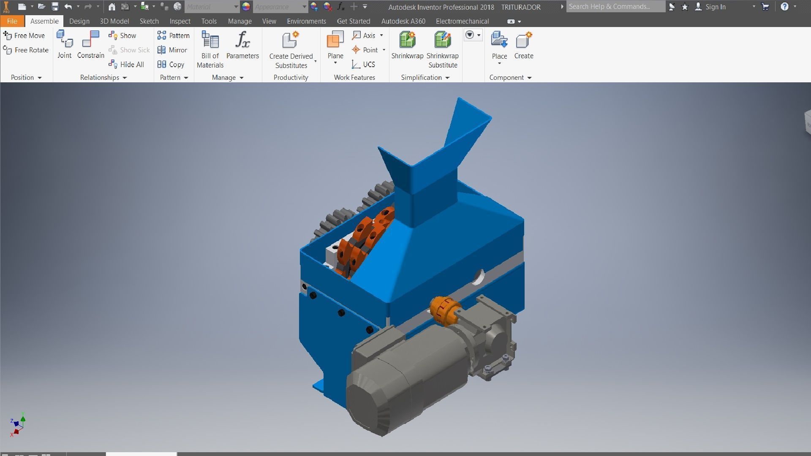
Task: Select the Axis work feature
Action: tap(364, 35)
